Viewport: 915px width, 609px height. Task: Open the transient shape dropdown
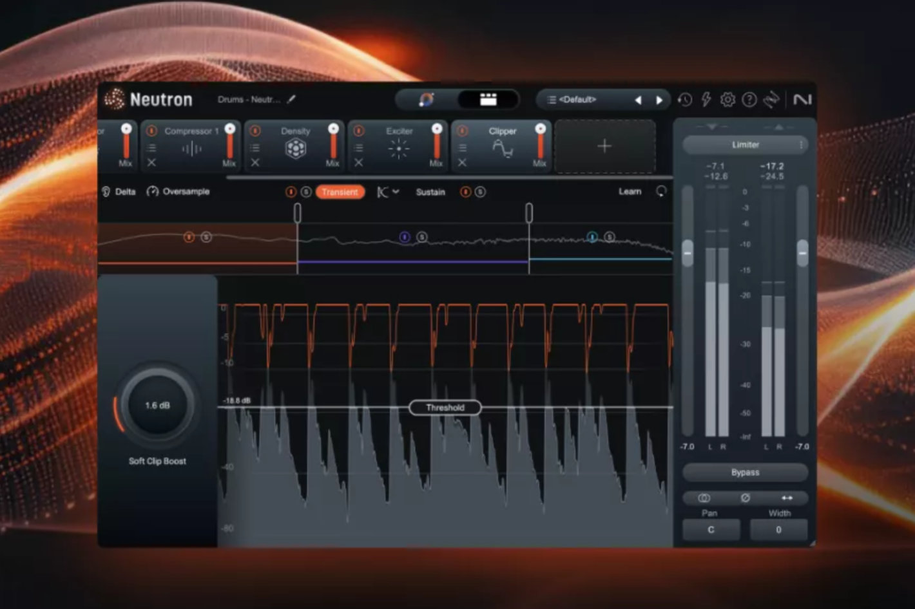[388, 192]
